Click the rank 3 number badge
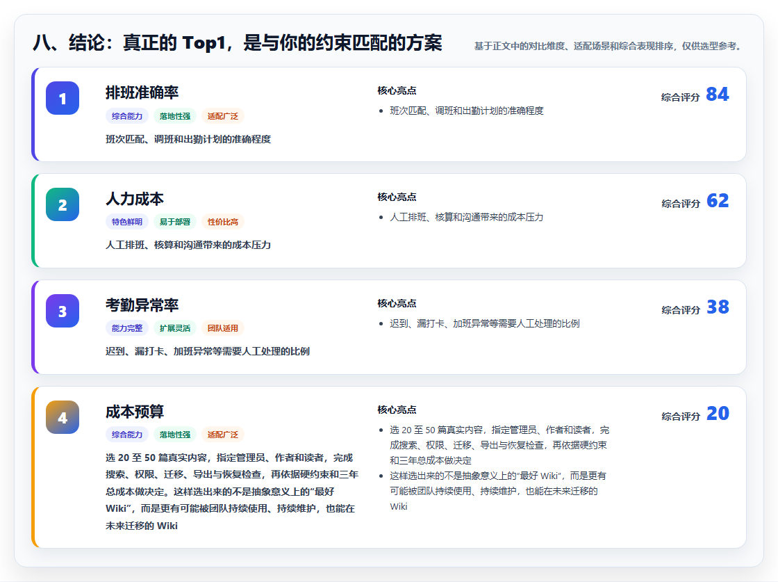Viewport: 778px width, 582px height. pyautogui.click(x=63, y=311)
